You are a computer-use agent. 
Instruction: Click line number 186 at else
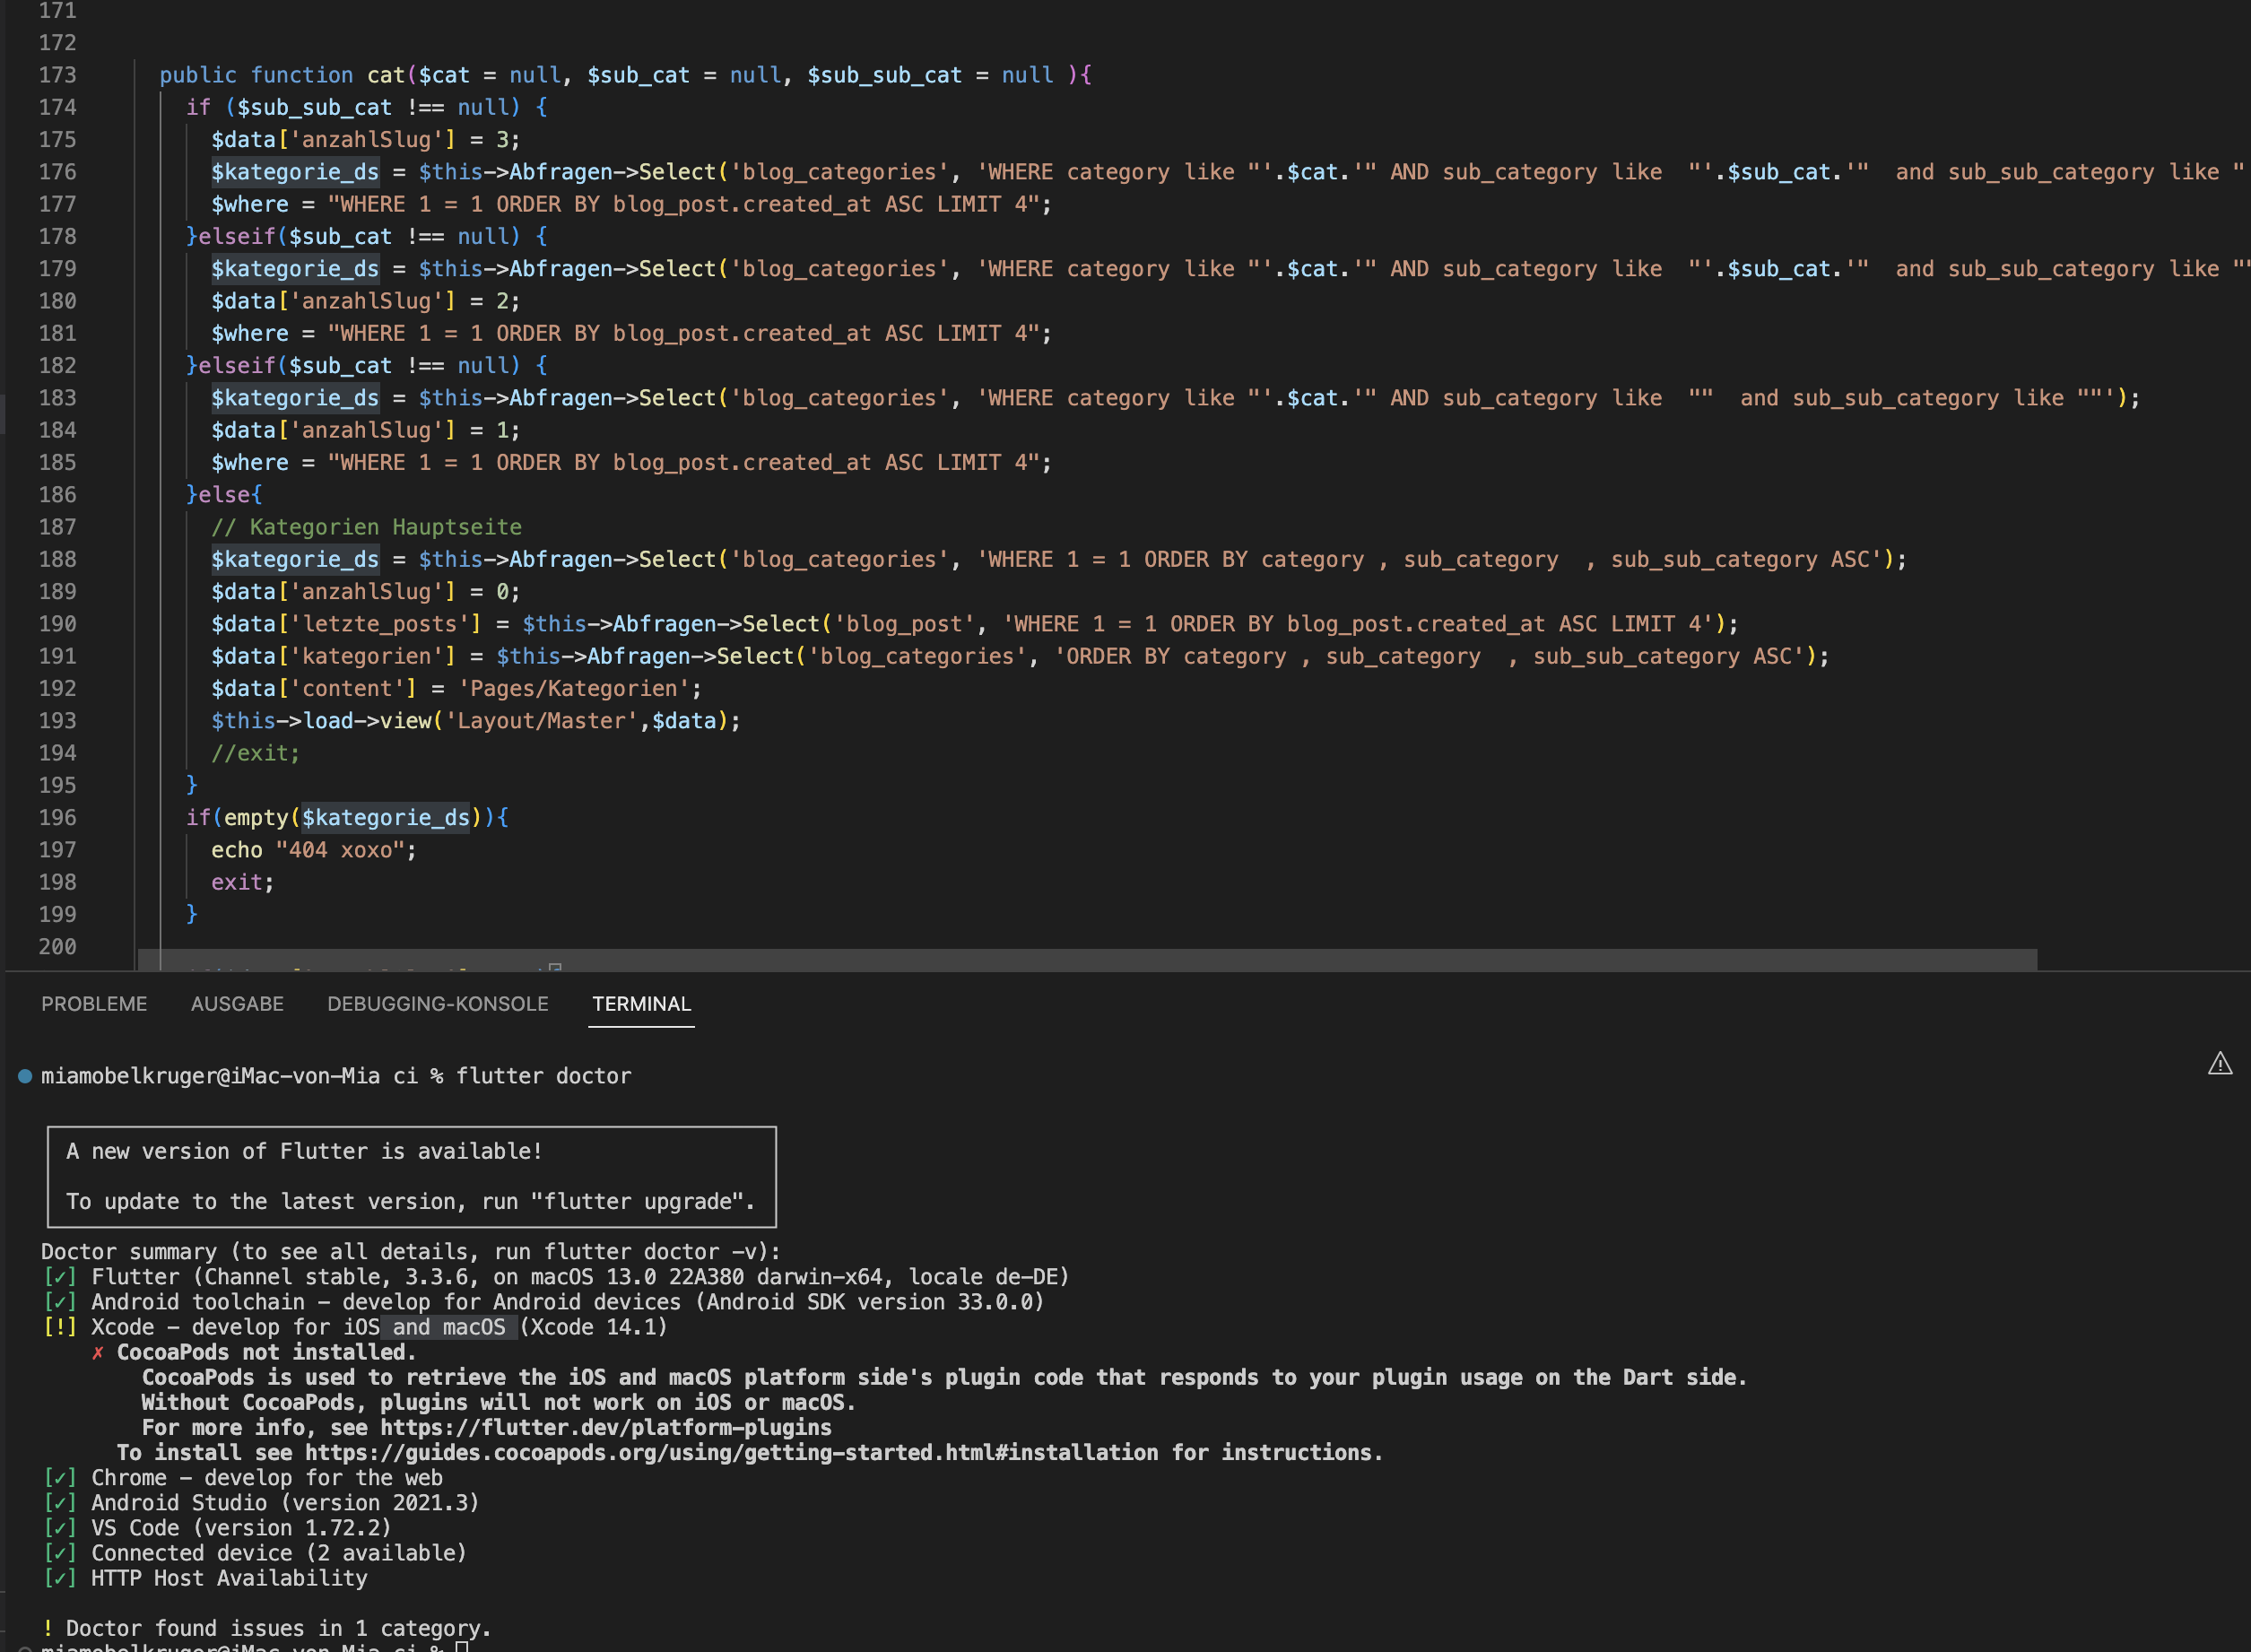click(x=57, y=495)
